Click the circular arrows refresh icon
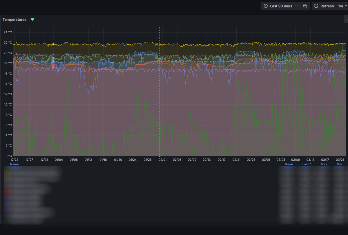Screen dimensions: 348x235 pos(316,6)
